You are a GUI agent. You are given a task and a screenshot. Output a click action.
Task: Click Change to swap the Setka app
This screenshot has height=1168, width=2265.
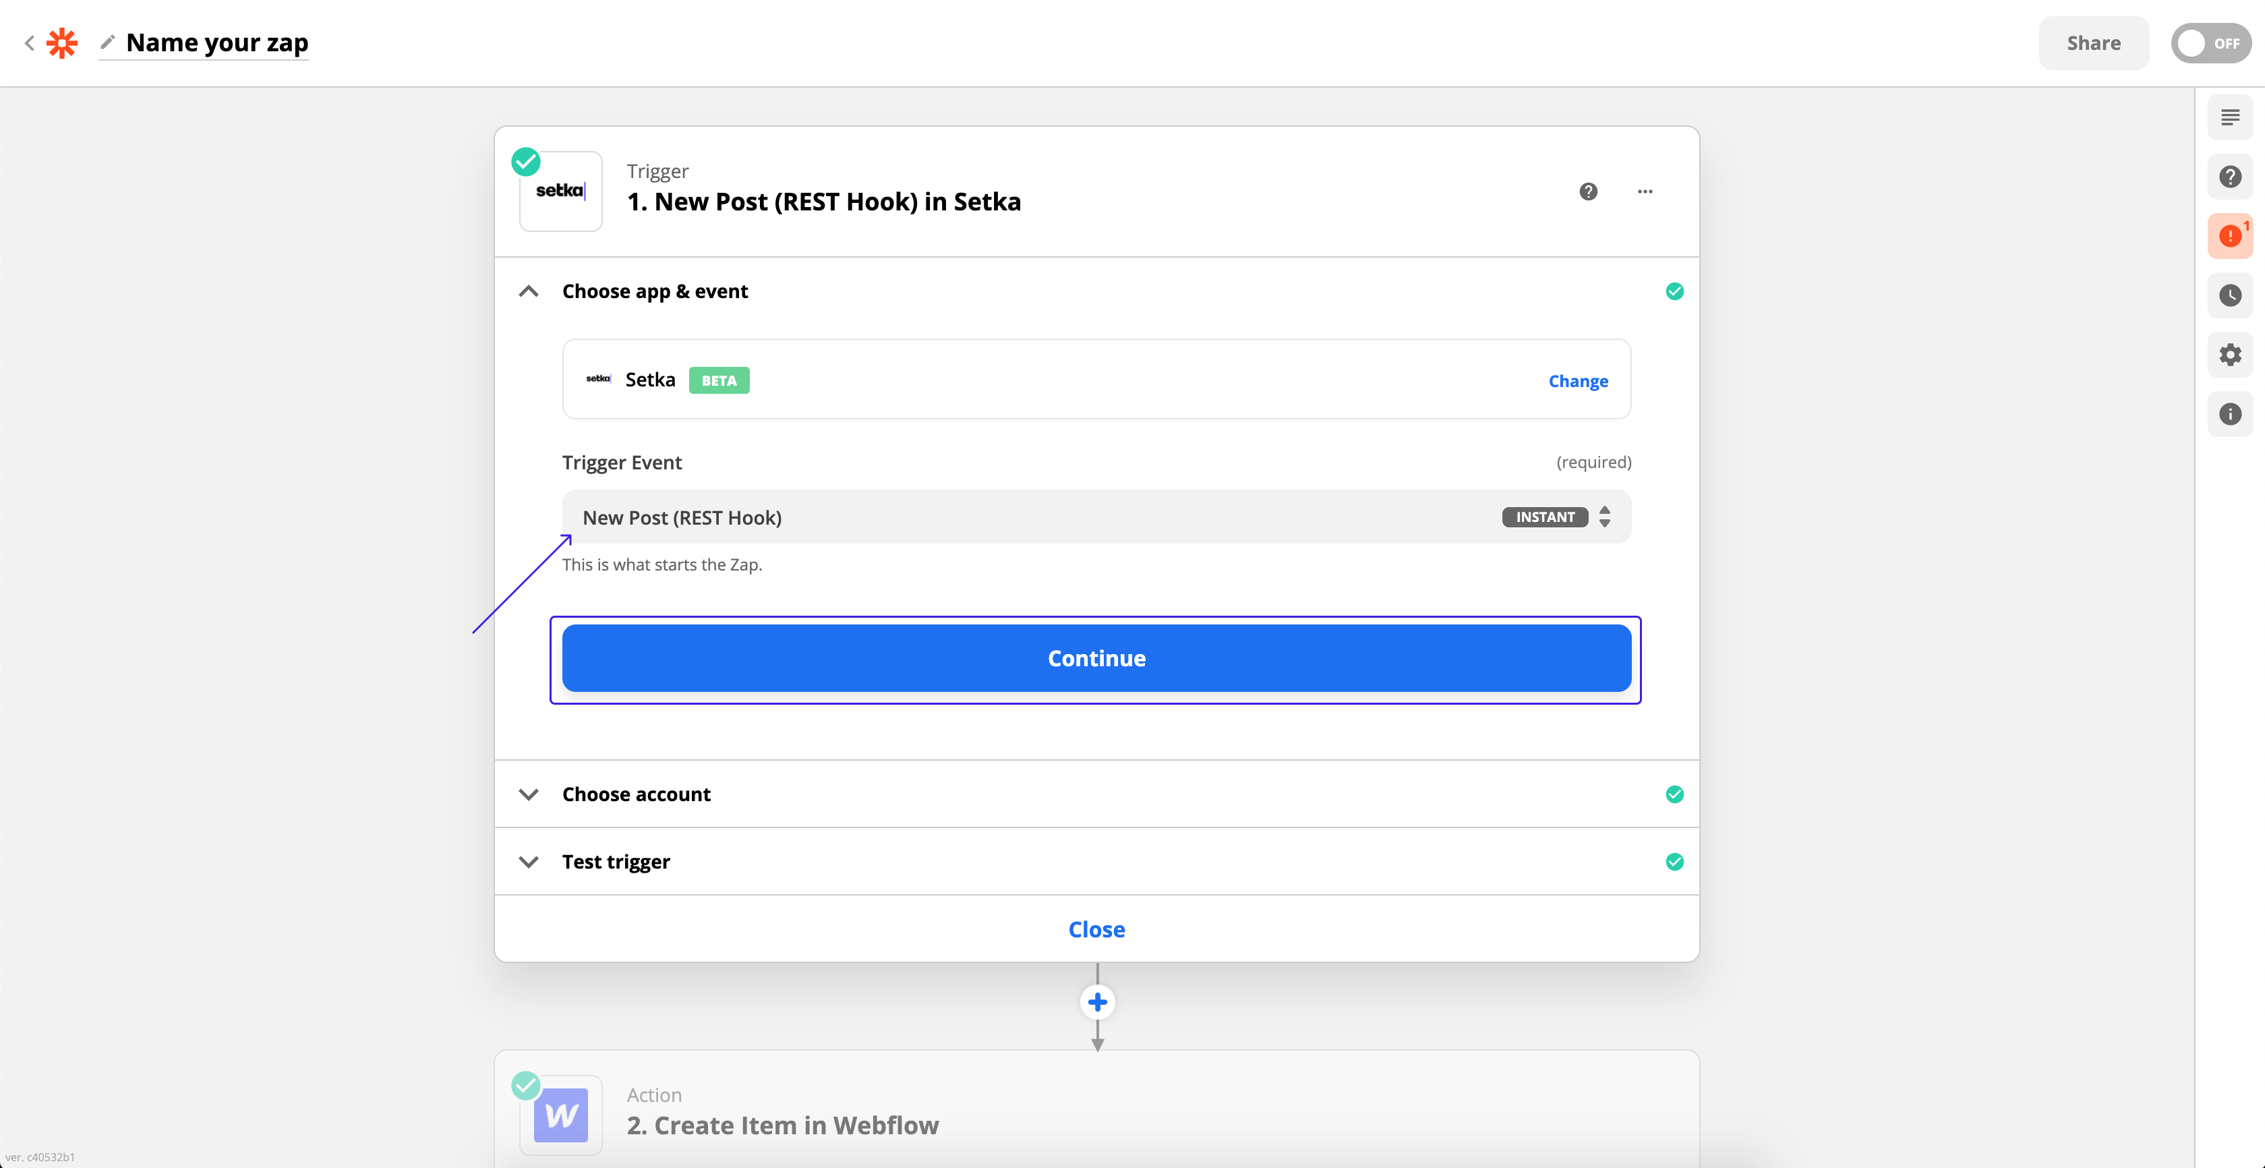(1579, 381)
